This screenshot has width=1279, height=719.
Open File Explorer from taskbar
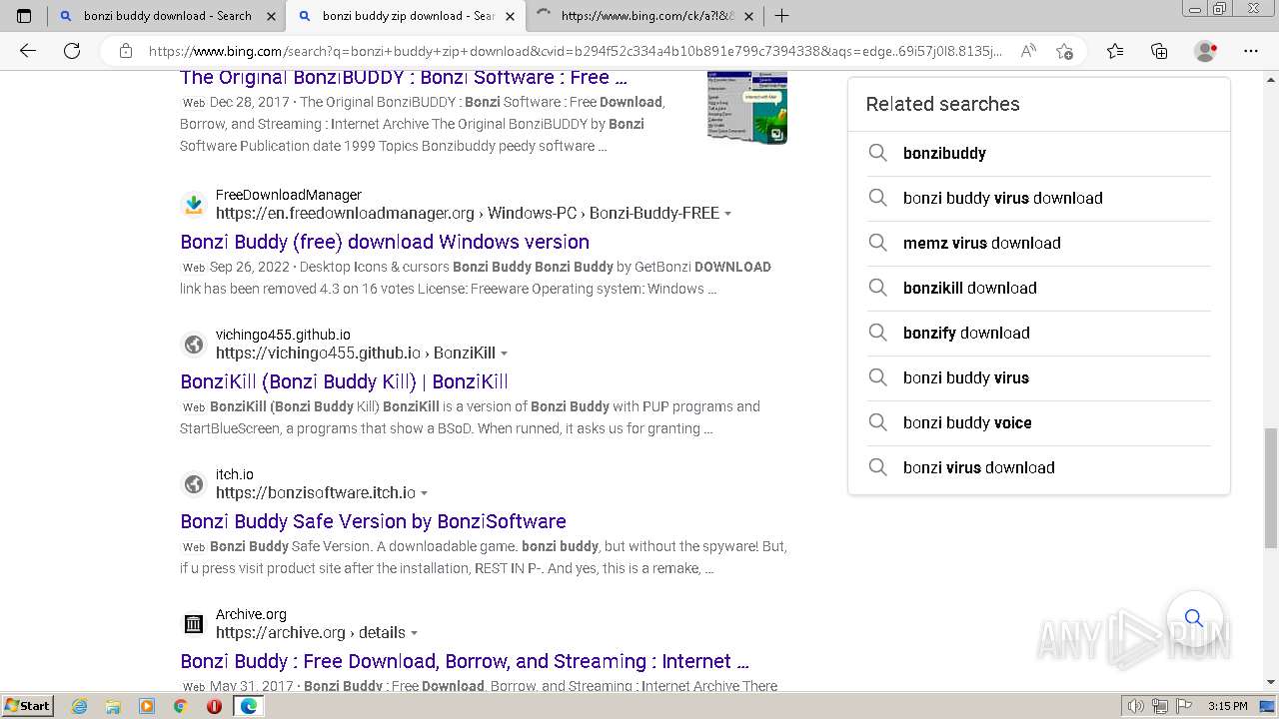[113, 706]
